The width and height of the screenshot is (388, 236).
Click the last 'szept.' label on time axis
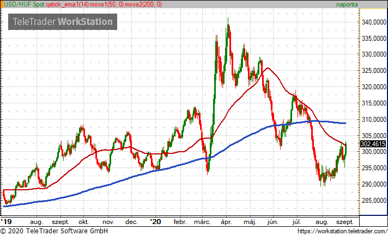[345, 222]
